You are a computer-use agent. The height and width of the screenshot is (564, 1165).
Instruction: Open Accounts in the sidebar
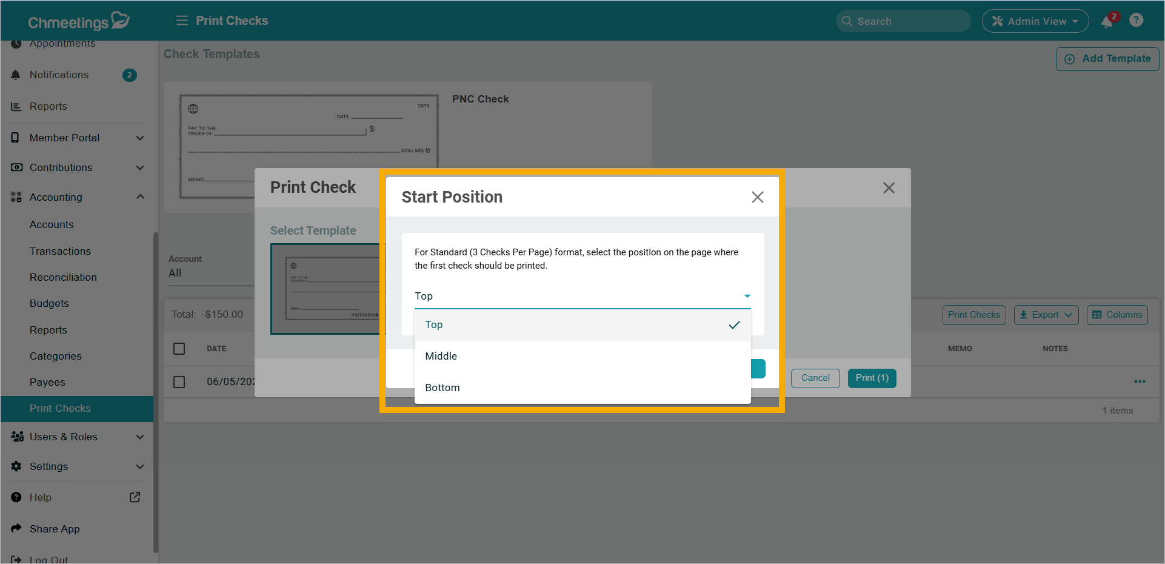[x=52, y=225]
